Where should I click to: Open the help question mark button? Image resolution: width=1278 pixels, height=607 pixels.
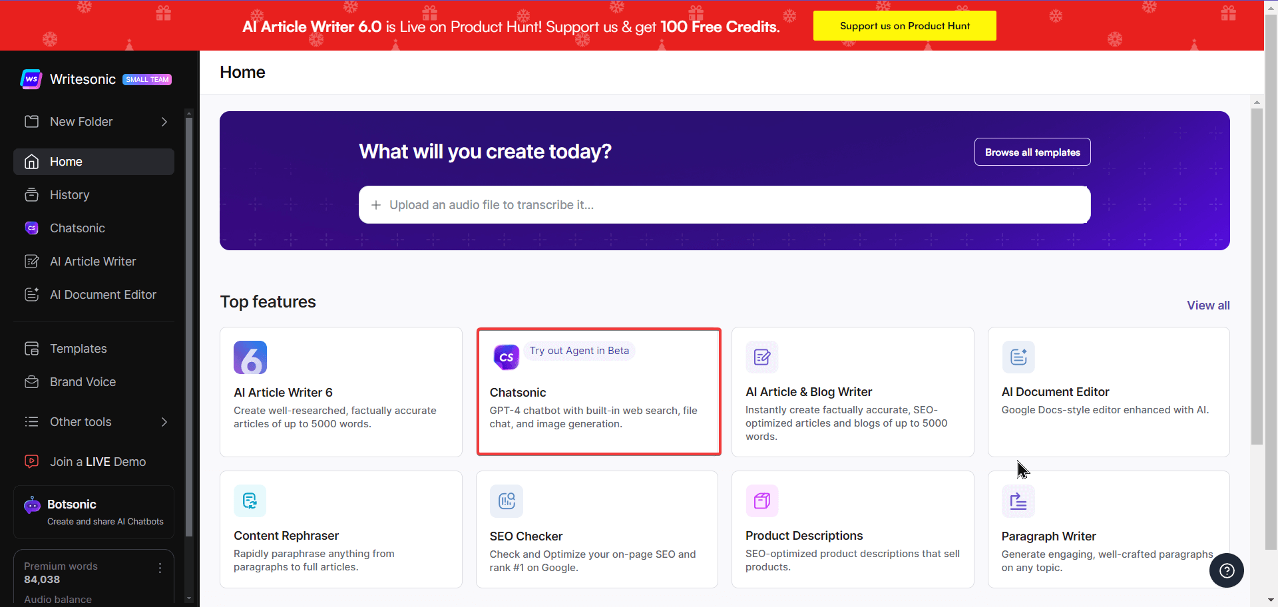[x=1226, y=570]
